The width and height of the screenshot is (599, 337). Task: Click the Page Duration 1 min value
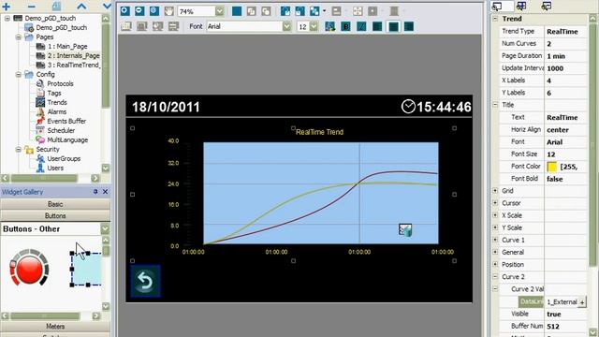click(x=565, y=56)
